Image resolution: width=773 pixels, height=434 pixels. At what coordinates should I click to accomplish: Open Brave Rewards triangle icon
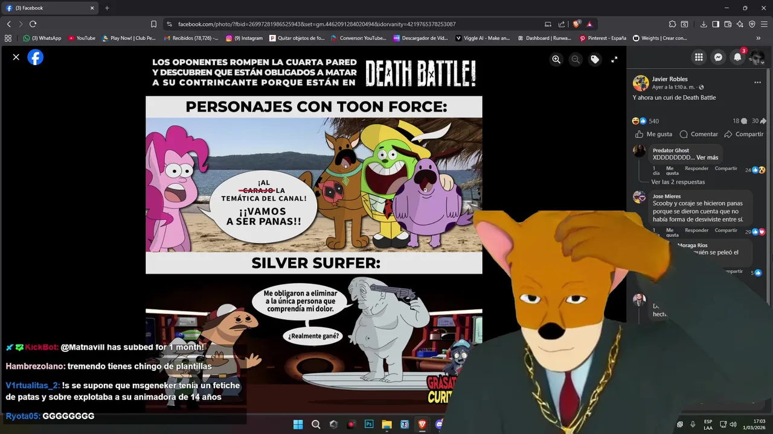click(x=589, y=24)
